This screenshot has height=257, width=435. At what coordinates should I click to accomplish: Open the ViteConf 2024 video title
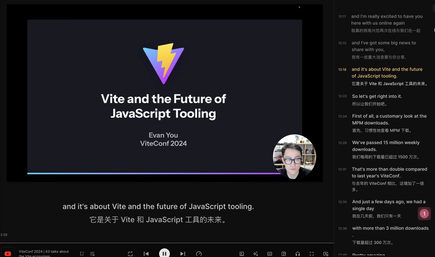click(44, 253)
